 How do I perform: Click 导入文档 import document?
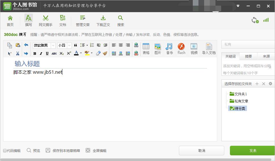coord(209,49)
